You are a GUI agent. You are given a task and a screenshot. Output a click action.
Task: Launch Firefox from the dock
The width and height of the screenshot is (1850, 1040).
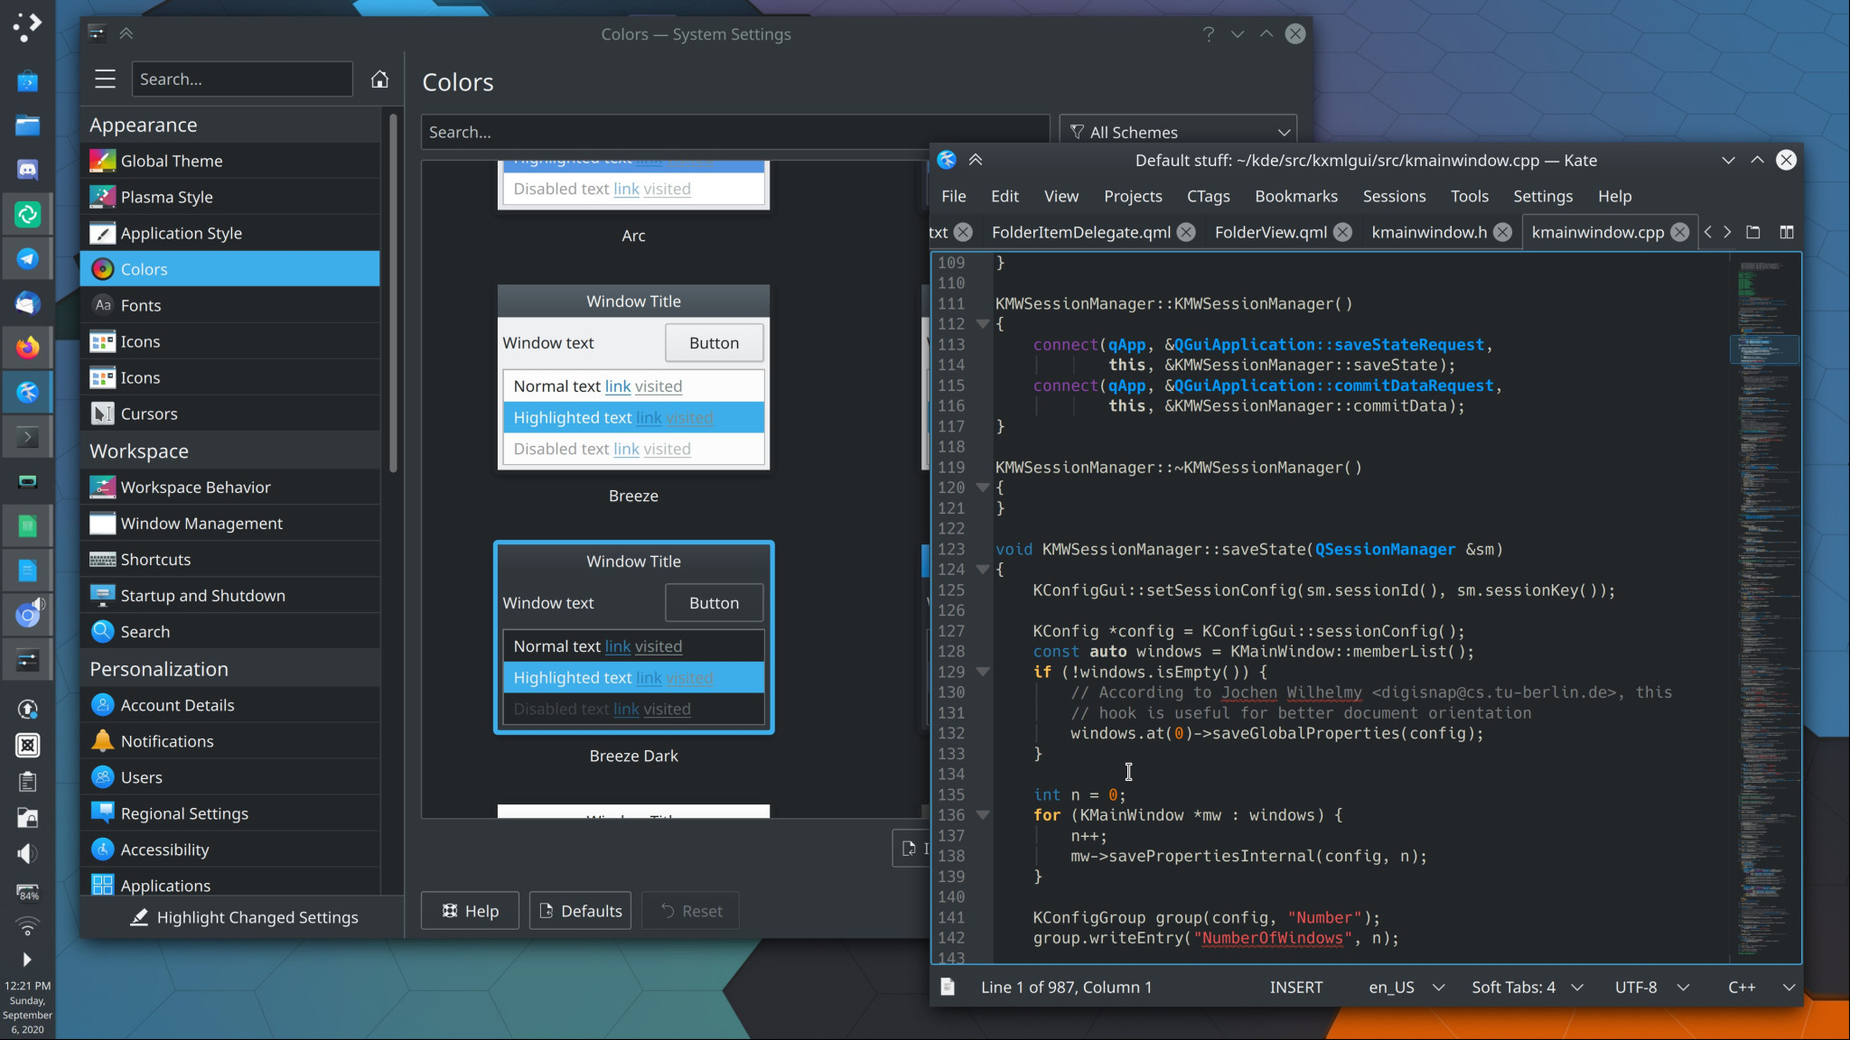point(28,348)
